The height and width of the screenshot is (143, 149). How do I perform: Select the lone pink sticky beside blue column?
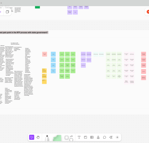(45, 54)
